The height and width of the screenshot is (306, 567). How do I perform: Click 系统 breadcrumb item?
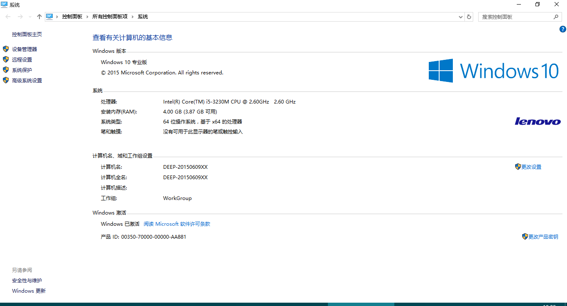click(143, 17)
